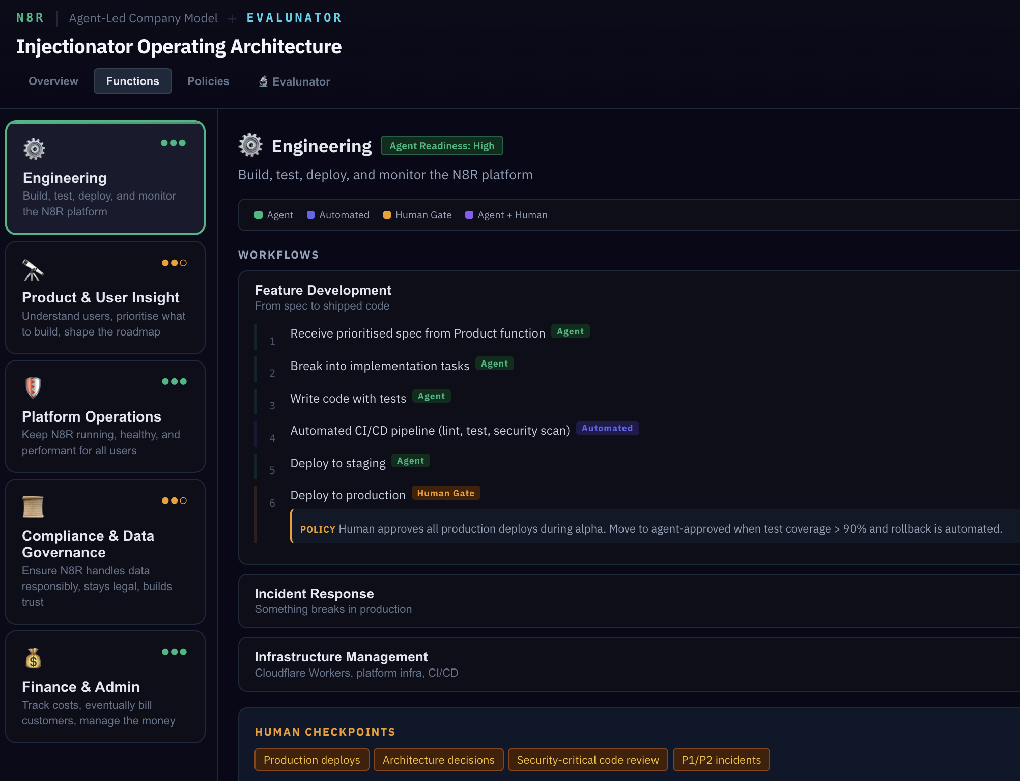Click Agent tag on Receive prioritised spec step
This screenshot has width=1020, height=781.
click(570, 331)
